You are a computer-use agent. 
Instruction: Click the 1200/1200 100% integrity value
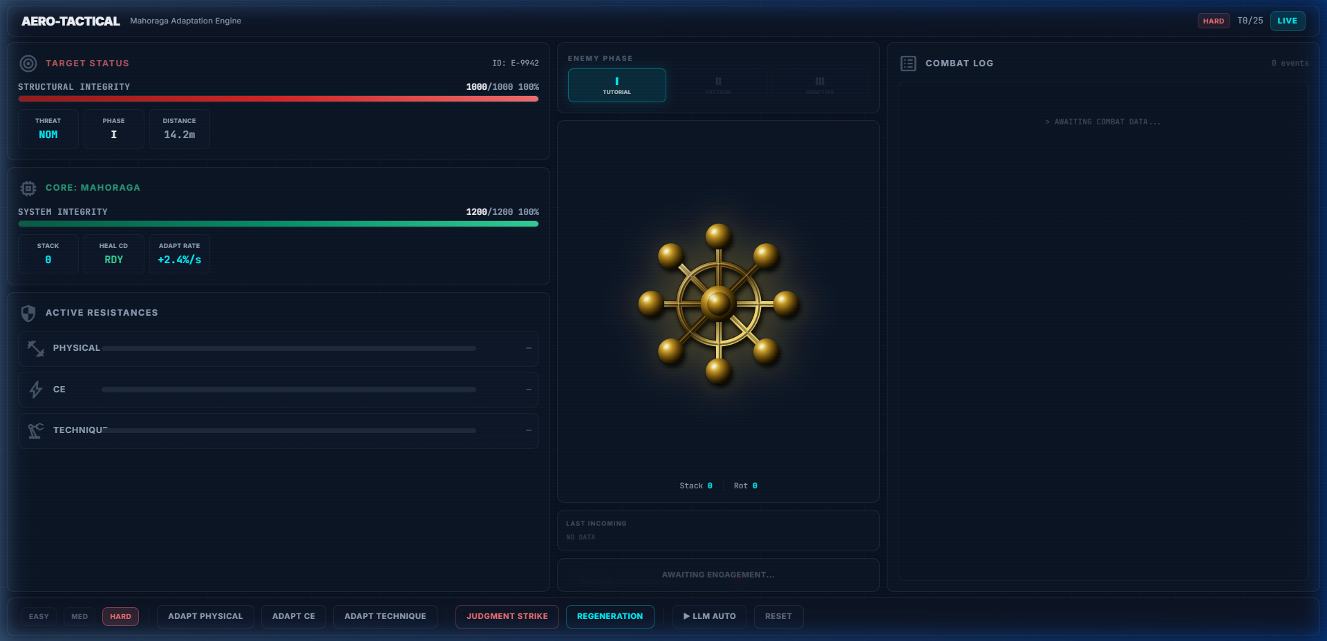click(x=502, y=212)
